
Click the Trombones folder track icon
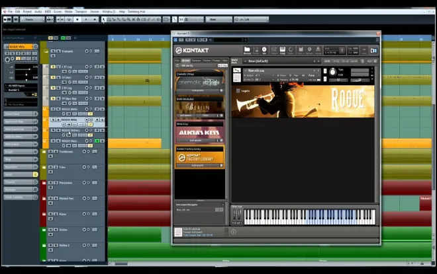(x=44, y=152)
